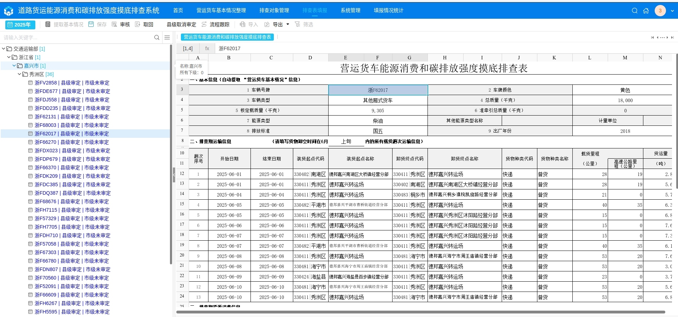The width and height of the screenshot is (678, 317).
Task: Click the tree search magnifier icon
Action: pyautogui.click(x=157, y=37)
